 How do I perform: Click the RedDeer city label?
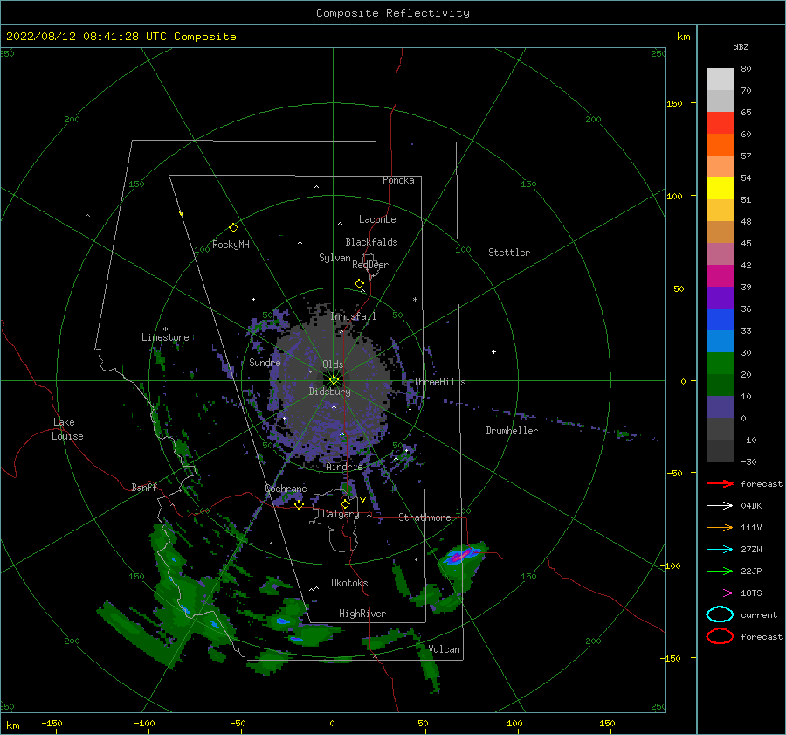[370, 265]
